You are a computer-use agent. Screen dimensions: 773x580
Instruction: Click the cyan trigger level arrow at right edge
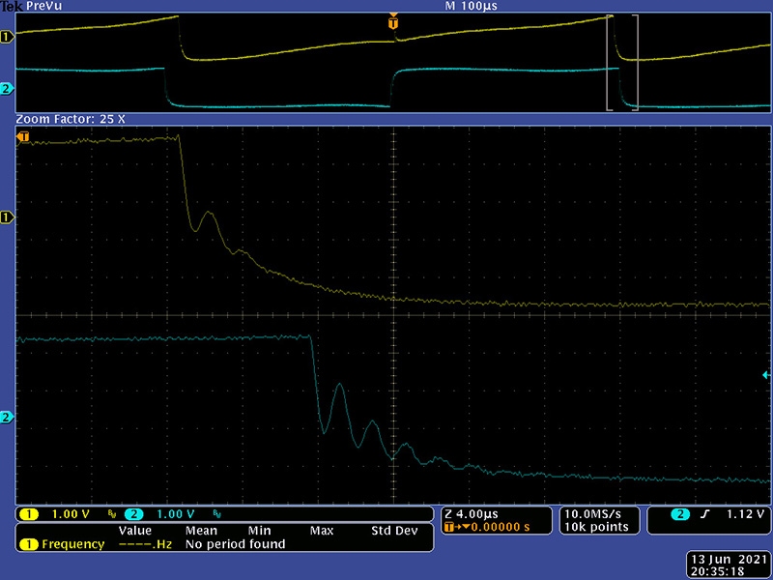[766, 375]
